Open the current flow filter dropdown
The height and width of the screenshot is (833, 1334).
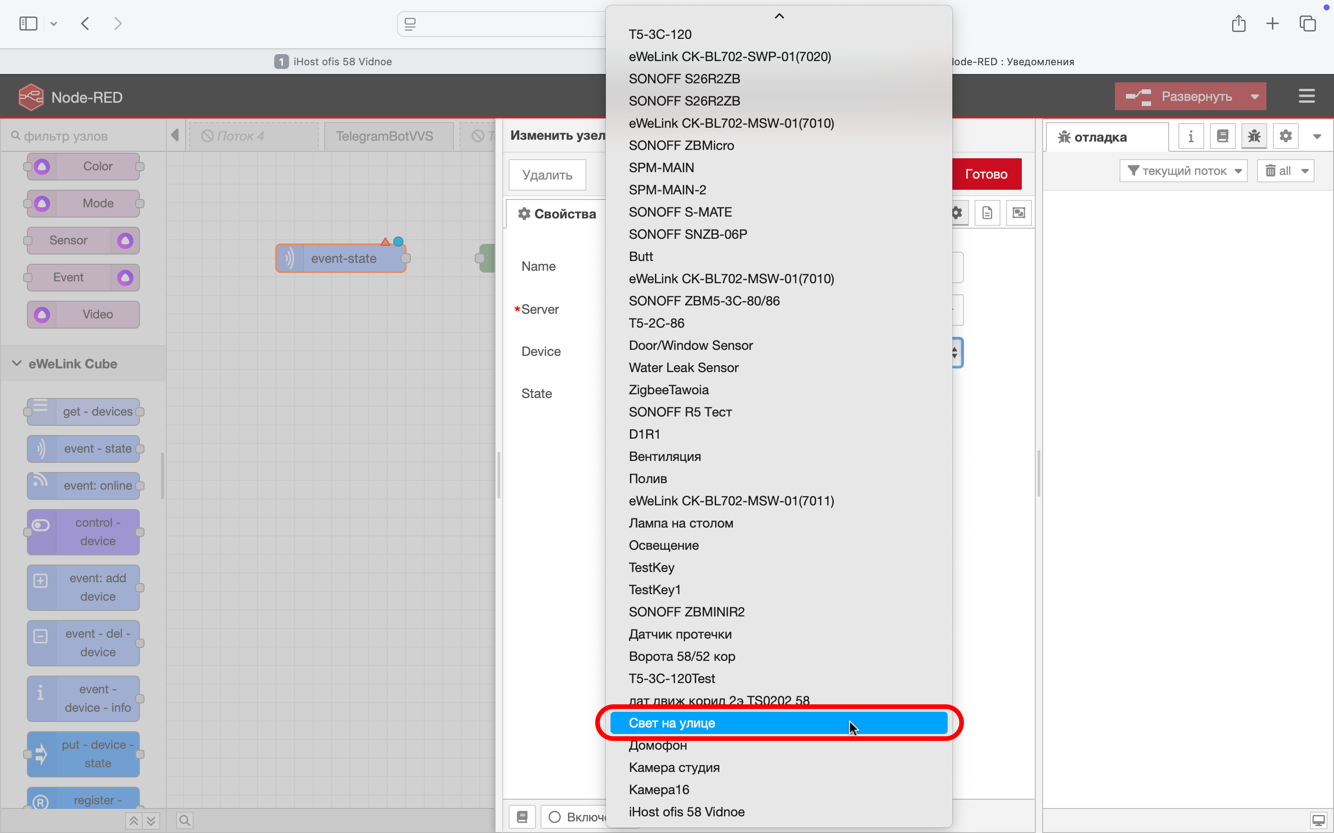pos(1183,171)
